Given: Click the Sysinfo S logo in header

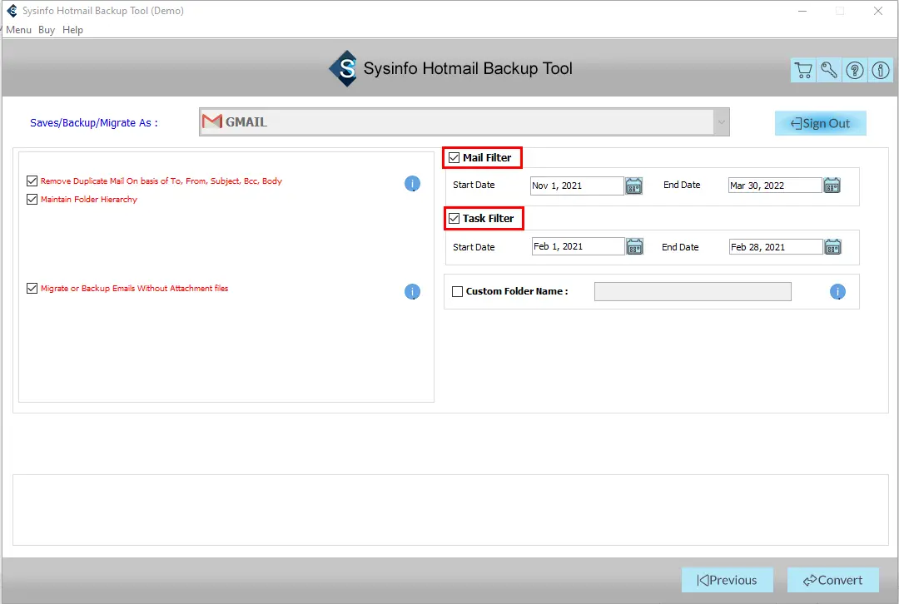Looking at the screenshot, I should tap(344, 69).
